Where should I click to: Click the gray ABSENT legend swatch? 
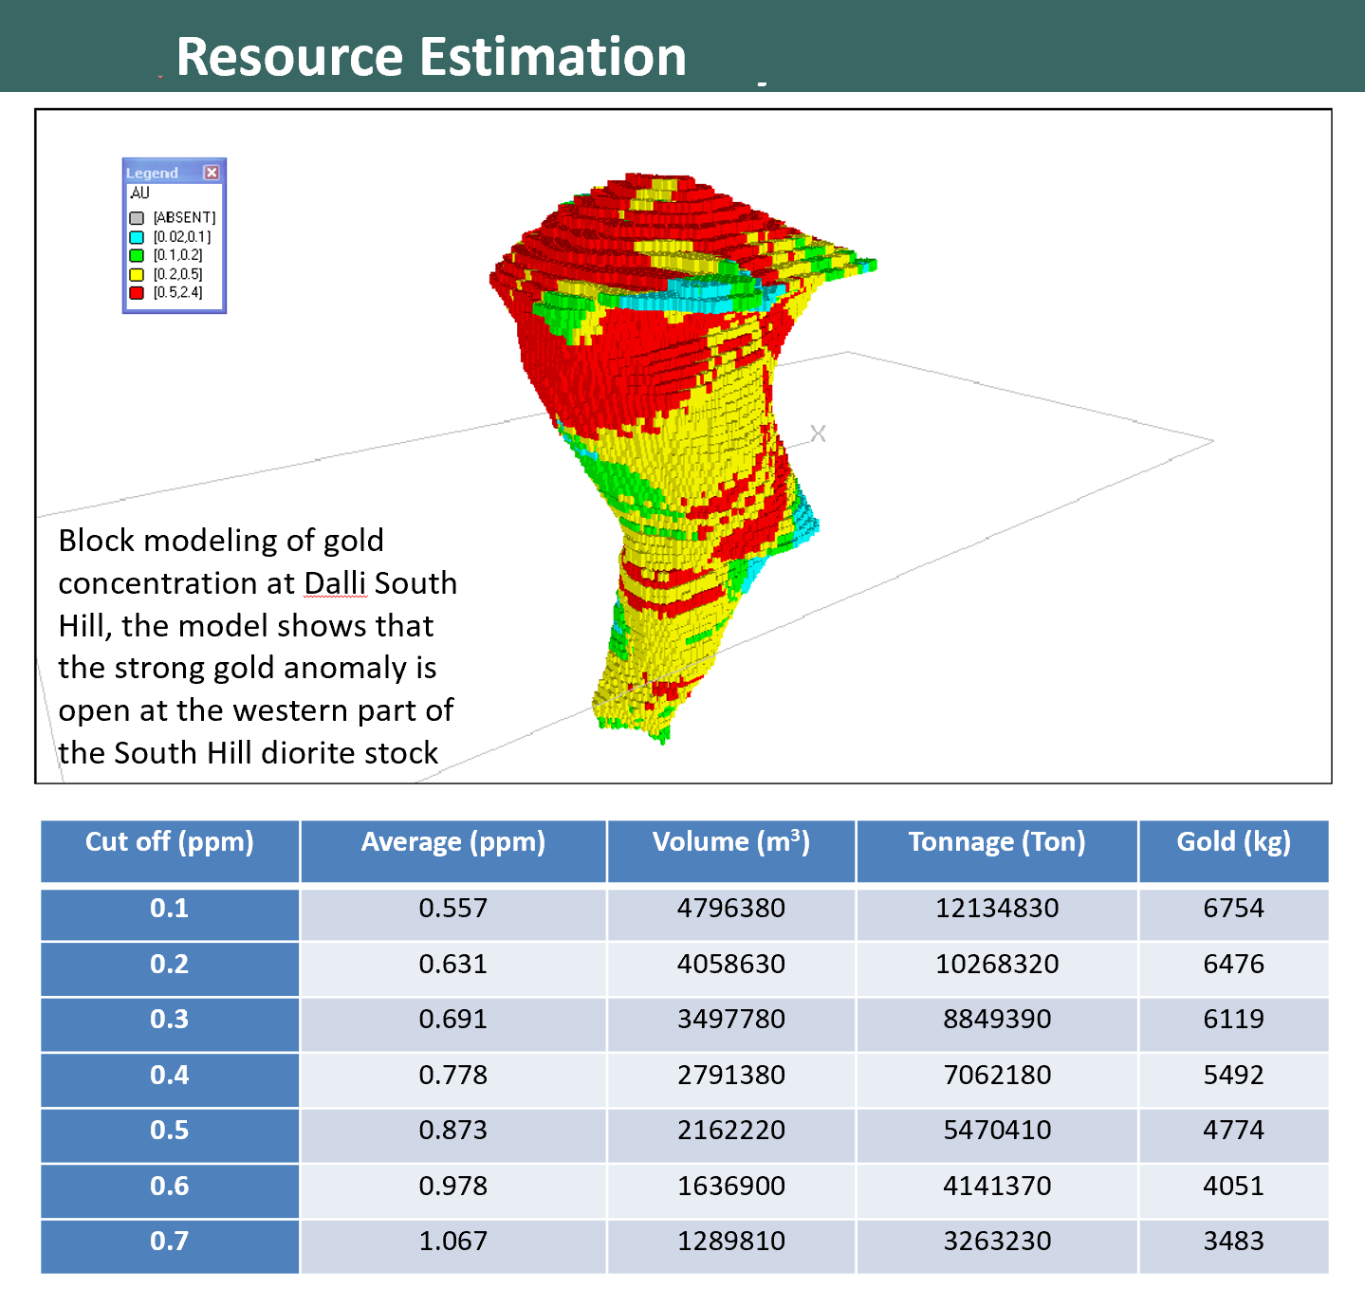coord(137,218)
